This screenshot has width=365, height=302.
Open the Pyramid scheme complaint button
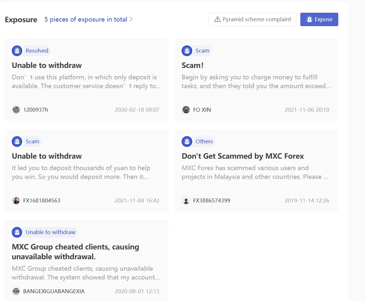click(252, 19)
